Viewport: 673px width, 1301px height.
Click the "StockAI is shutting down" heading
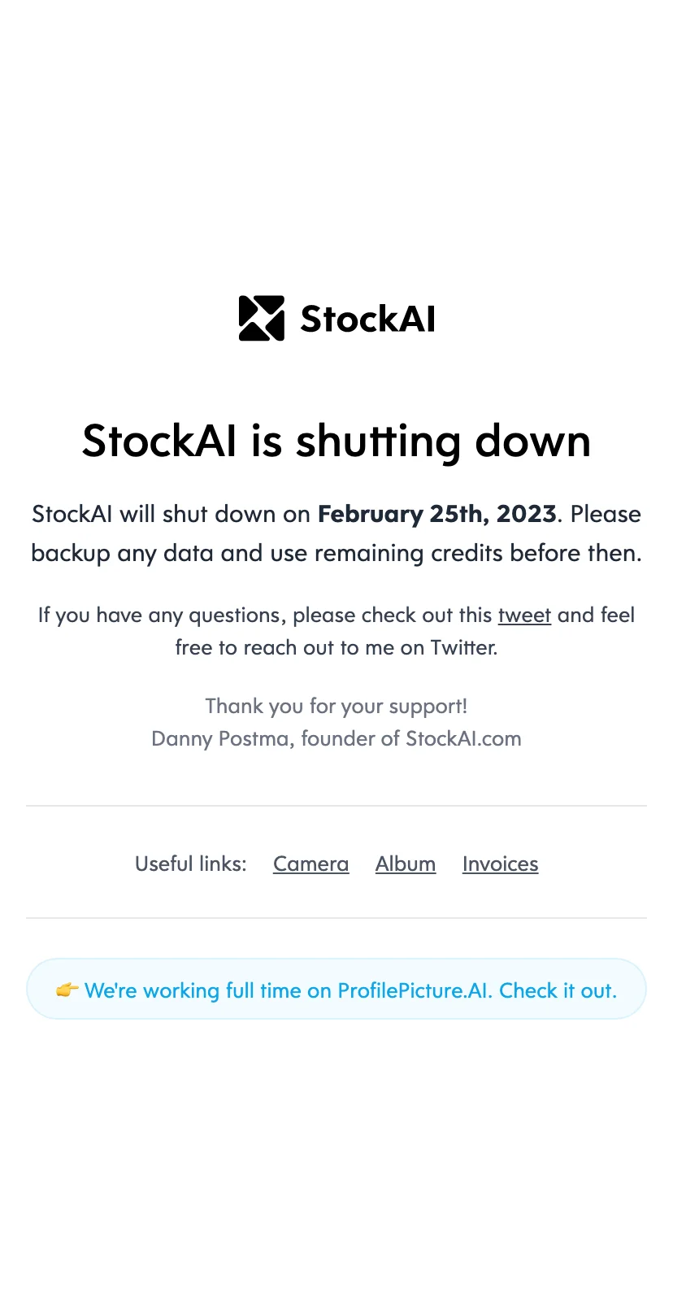(x=336, y=442)
